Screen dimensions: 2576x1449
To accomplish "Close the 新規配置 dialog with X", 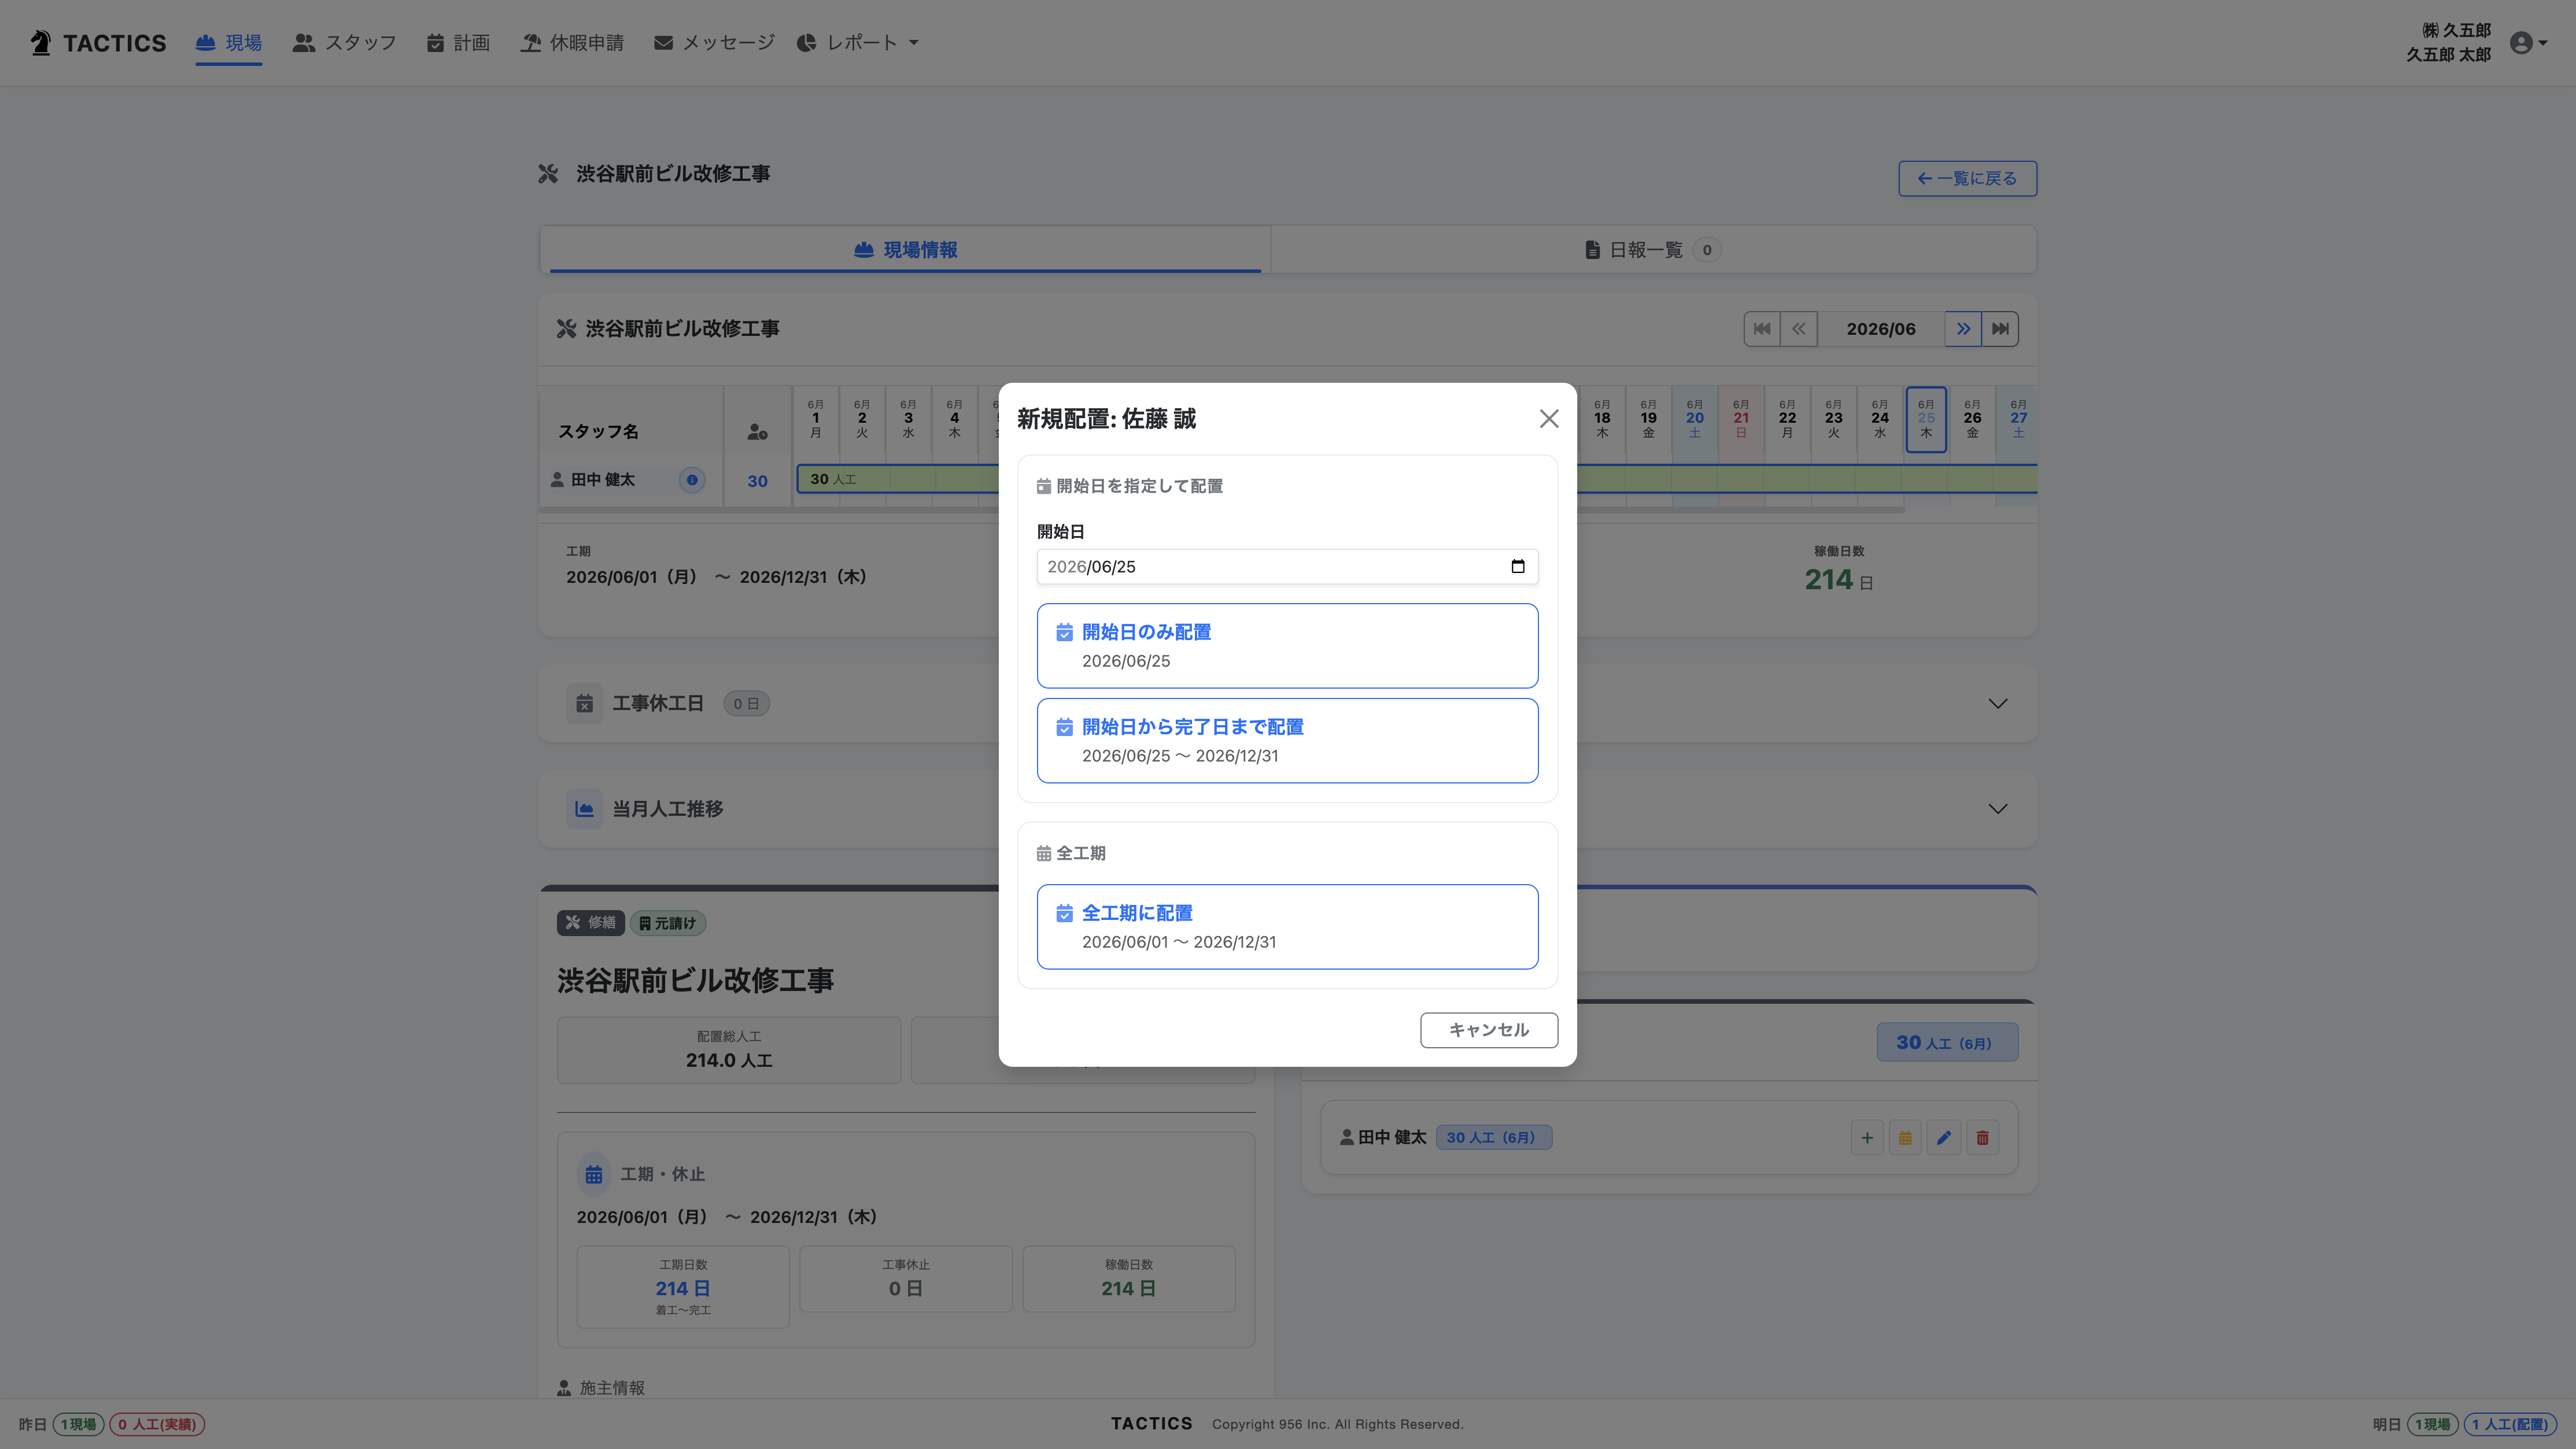I will click(x=1548, y=419).
